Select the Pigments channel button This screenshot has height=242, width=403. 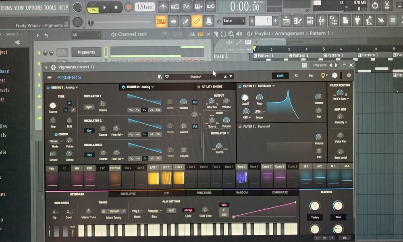click(x=86, y=52)
